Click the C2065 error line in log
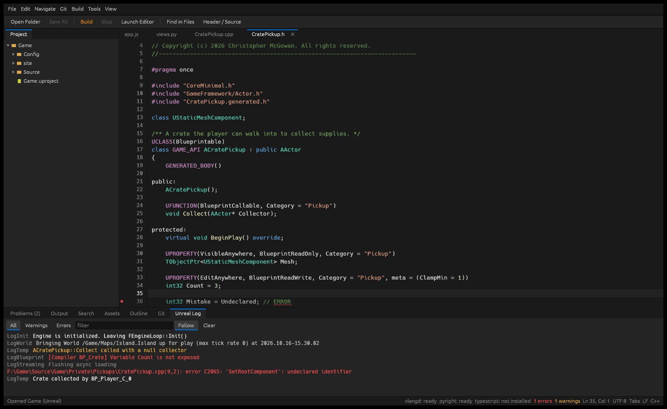Image resolution: width=667 pixels, height=409 pixels. pyautogui.click(x=179, y=372)
